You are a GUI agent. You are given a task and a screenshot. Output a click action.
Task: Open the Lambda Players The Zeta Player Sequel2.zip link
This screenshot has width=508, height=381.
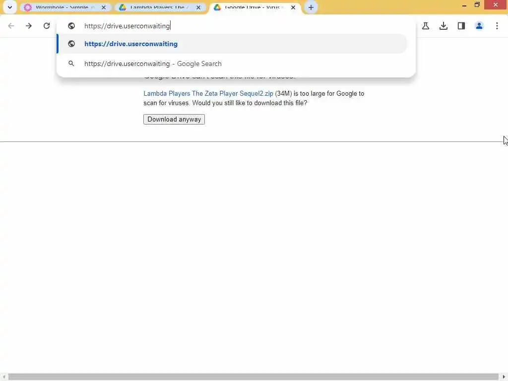(x=208, y=94)
